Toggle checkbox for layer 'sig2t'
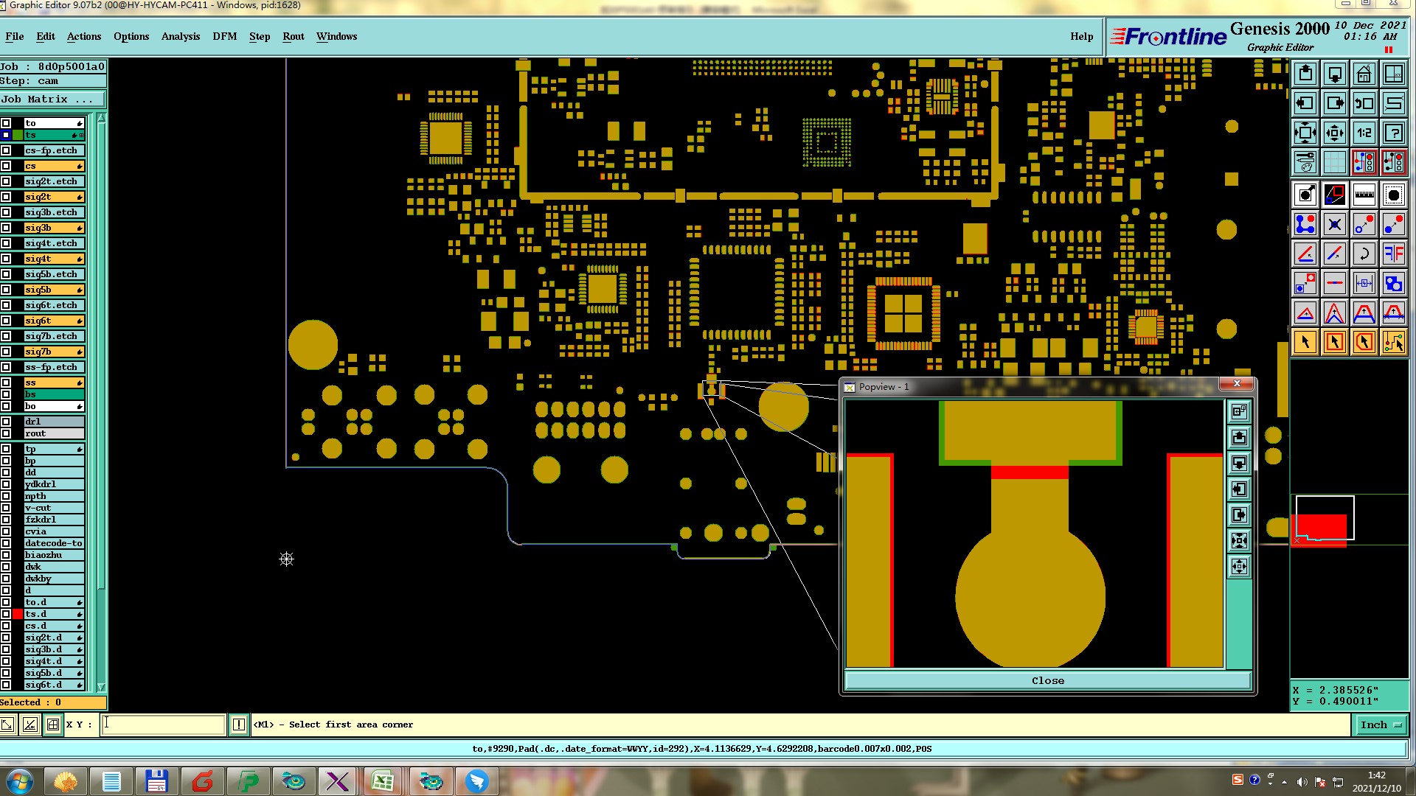Image resolution: width=1416 pixels, height=796 pixels. [6, 197]
